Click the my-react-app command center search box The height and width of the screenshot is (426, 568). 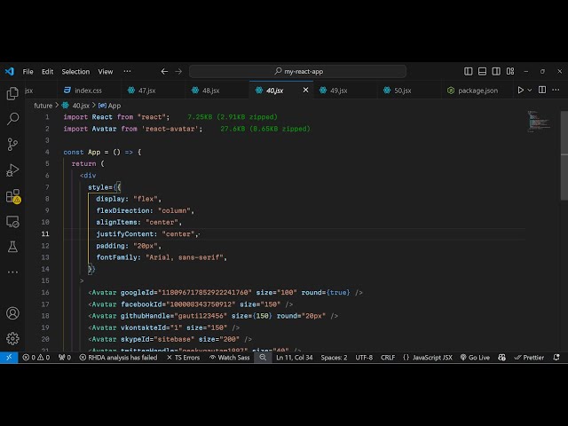(297, 72)
